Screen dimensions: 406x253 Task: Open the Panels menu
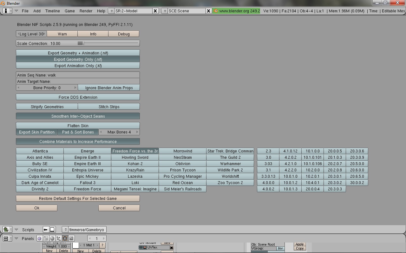pyautogui.click(x=28, y=238)
